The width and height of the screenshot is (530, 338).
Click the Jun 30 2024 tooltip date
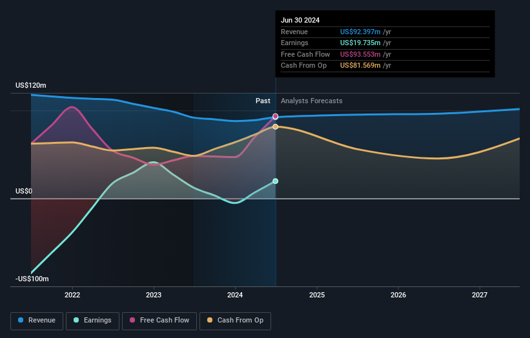click(x=300, y=20)
